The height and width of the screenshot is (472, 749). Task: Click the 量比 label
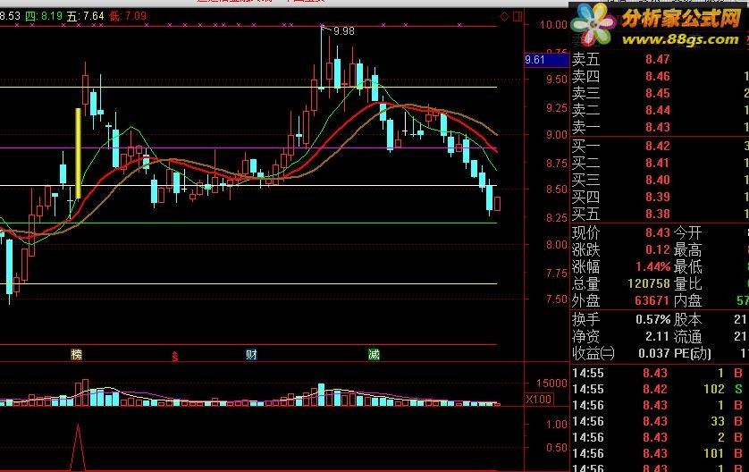(x=688, y=283)
